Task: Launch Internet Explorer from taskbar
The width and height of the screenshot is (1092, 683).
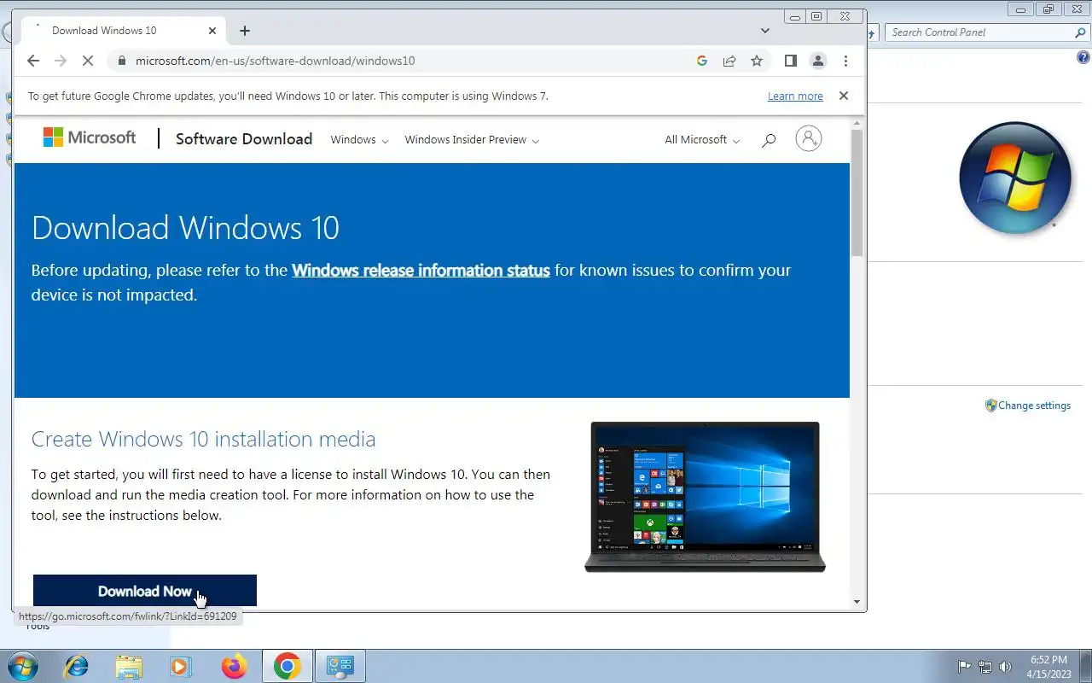Action: pos(77,666)
